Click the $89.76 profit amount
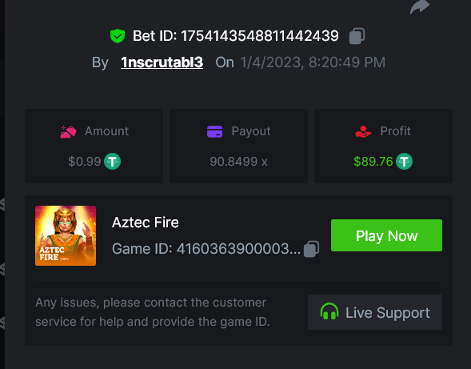 coord(373,162)
